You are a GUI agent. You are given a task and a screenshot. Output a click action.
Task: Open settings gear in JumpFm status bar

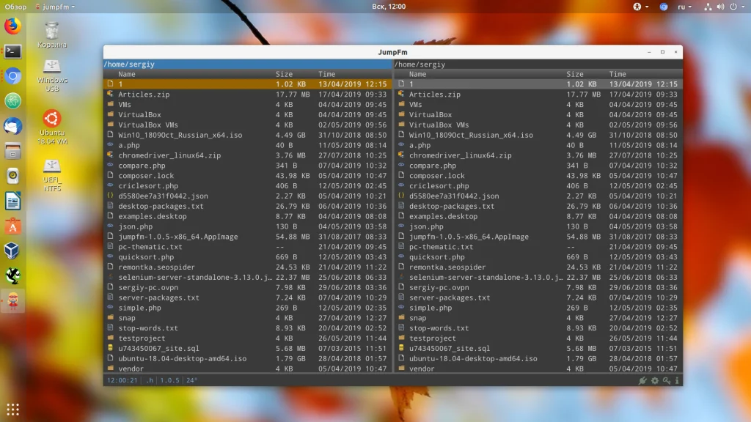(655, 380)
